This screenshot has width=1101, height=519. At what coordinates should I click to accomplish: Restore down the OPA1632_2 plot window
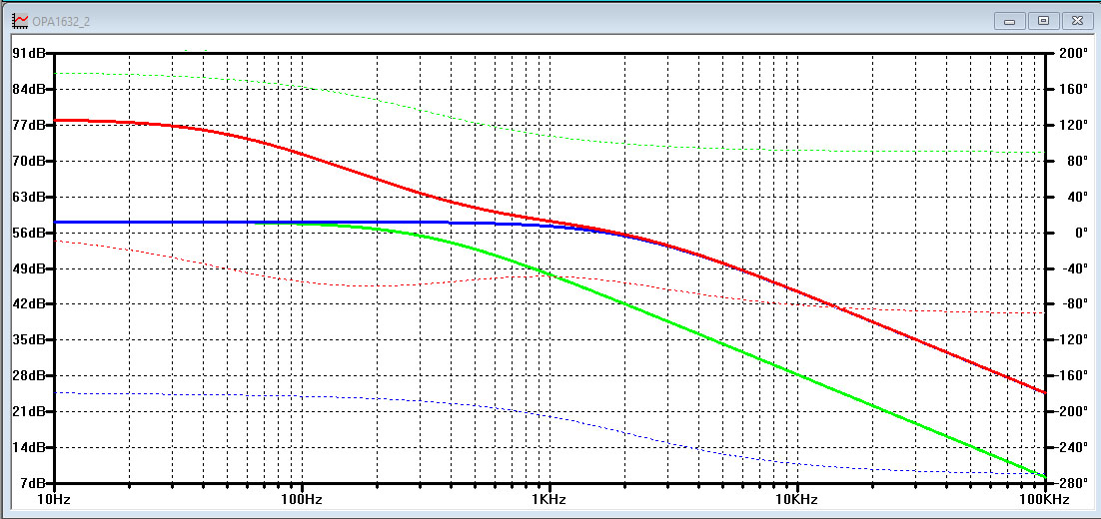1043,21
